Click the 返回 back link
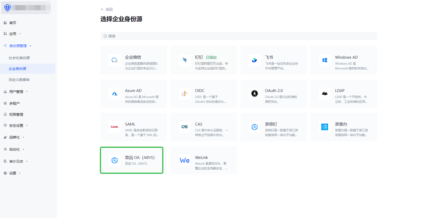This screenshot has width=437, height=218. 107,9
